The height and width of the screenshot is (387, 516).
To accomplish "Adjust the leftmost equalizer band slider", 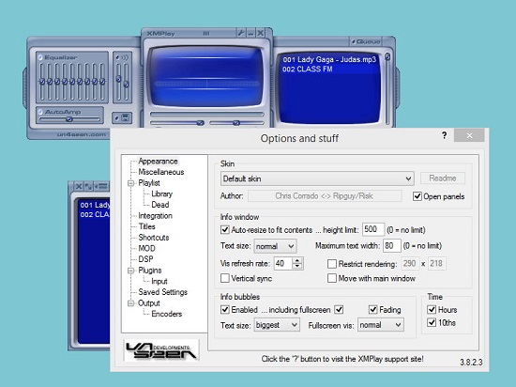I will 42,82.
